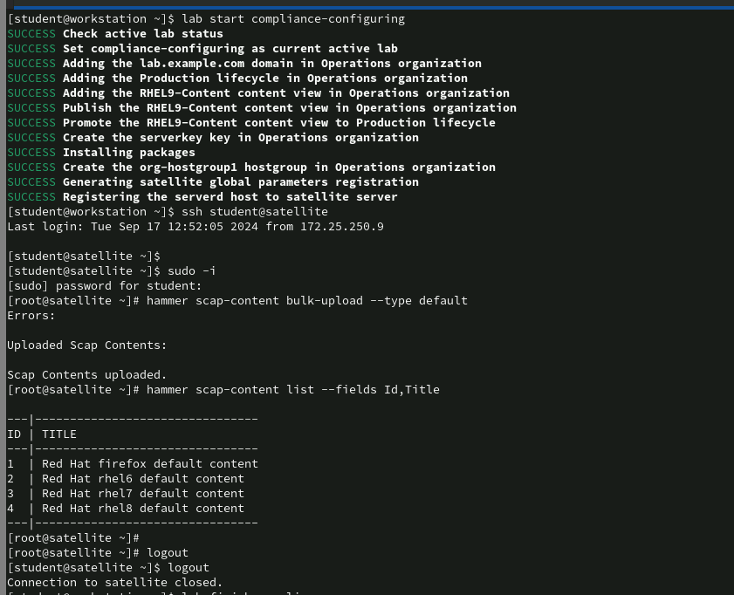Image resolution: width=734 pixels, height=595 pixels.
Task: Click the 'Red Hat firefox default content' row
Action: [x=149, y=463]
